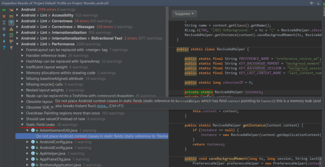Expand Android > Lint > Accessibility group
Screen dimensions: 325x167
[x=17, y=15]
